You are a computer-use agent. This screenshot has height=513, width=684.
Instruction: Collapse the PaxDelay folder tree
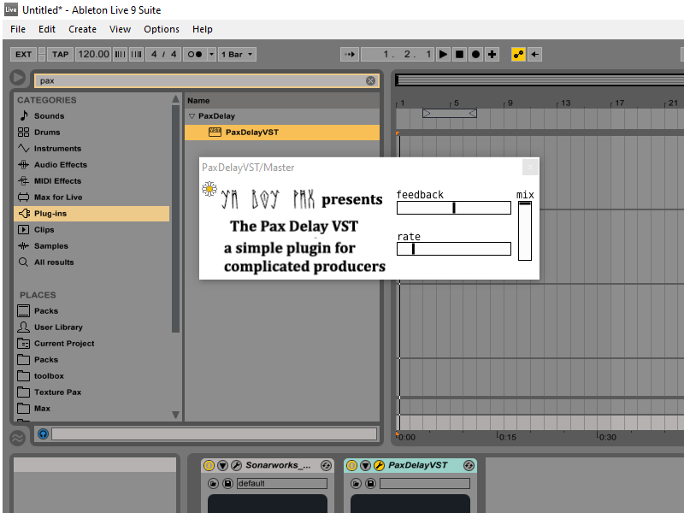[192, 116]
